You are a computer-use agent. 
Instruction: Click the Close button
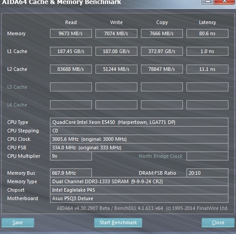tap(218, 222)
